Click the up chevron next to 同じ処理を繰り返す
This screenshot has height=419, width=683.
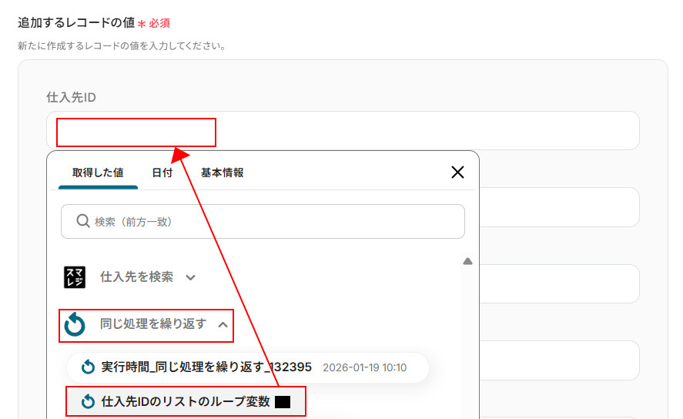click(x=223, y=324)
